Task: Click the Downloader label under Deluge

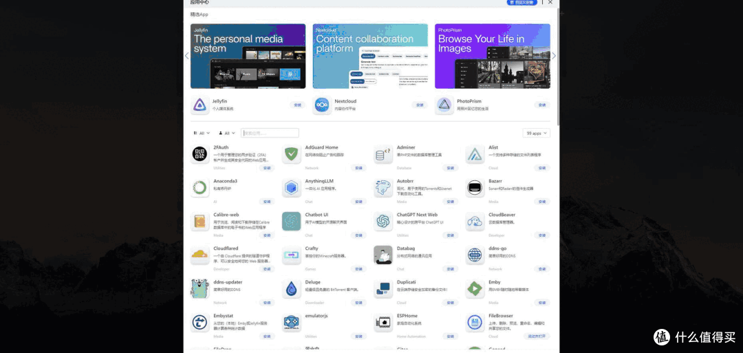Action: click(x=314, y=303)
